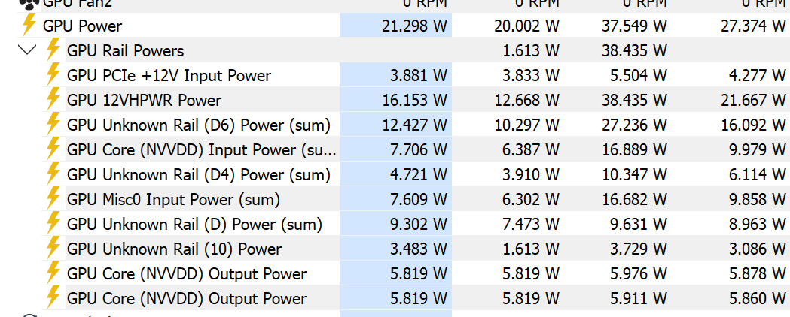The image size is (790, 317).
Task: Click the minimum value 3.910 W
Action: click(x=530, y=175)
